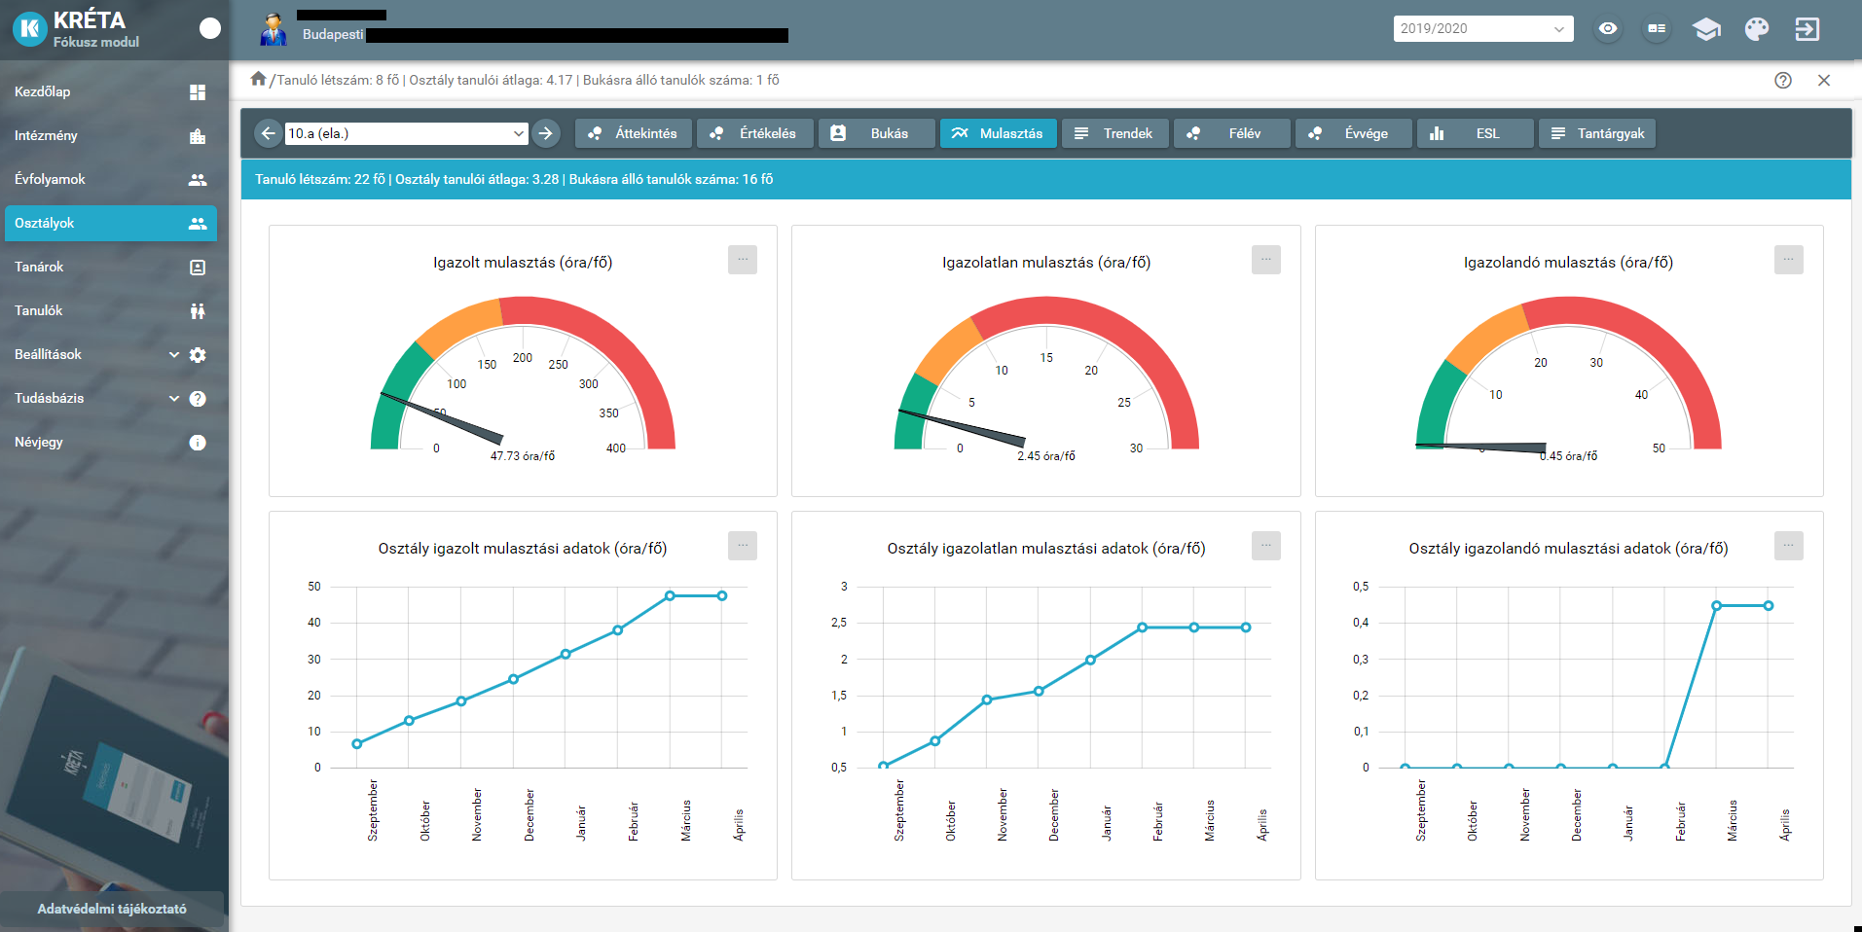Open Kezdőlap in the sidebar

coord(111,91)
